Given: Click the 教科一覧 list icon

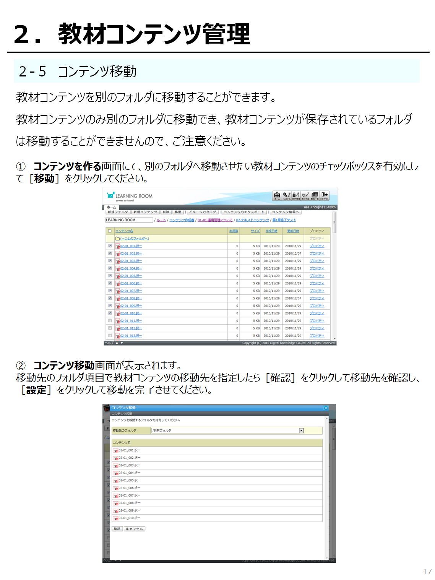Looking at the screenshot, I should coord(315,195).
